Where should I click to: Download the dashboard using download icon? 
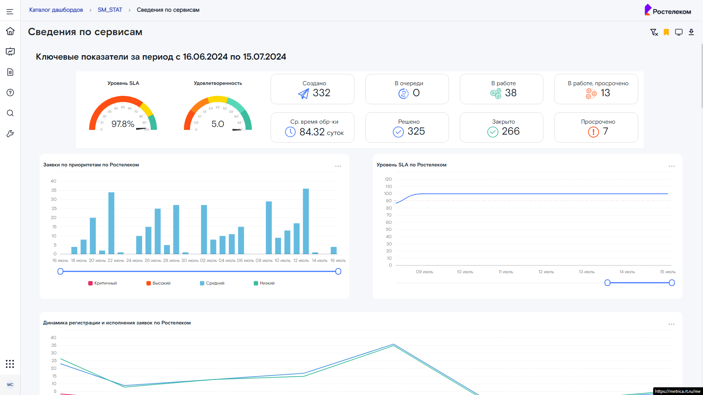(691, 32)
